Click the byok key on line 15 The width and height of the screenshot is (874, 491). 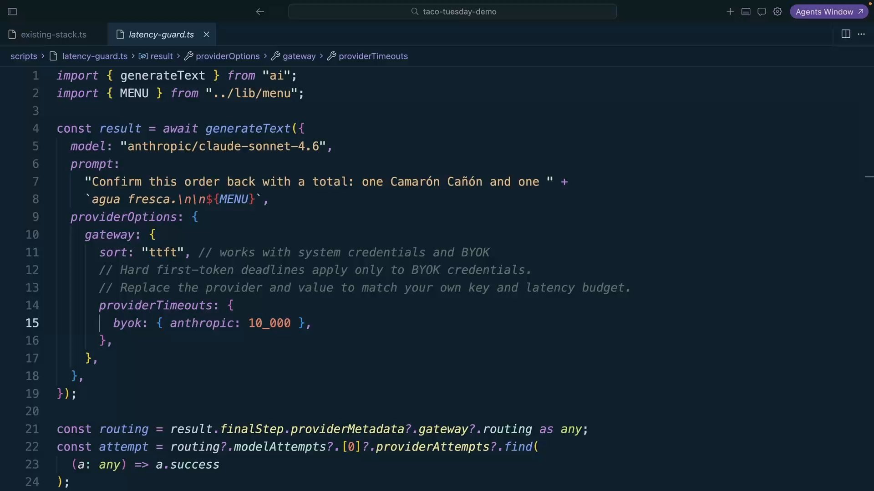coord(127,323)
